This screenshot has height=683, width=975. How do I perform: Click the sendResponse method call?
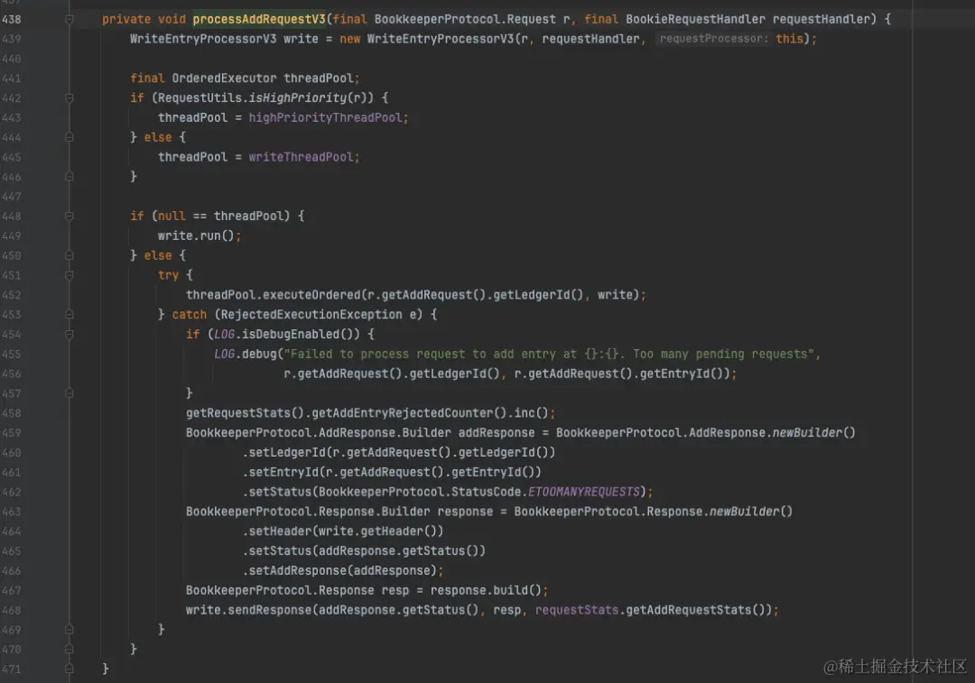(269, 610)
